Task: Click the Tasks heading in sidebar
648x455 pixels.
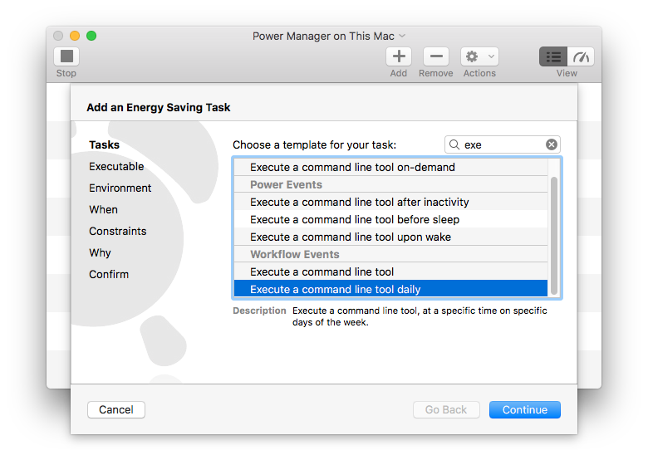Action: 104,144
